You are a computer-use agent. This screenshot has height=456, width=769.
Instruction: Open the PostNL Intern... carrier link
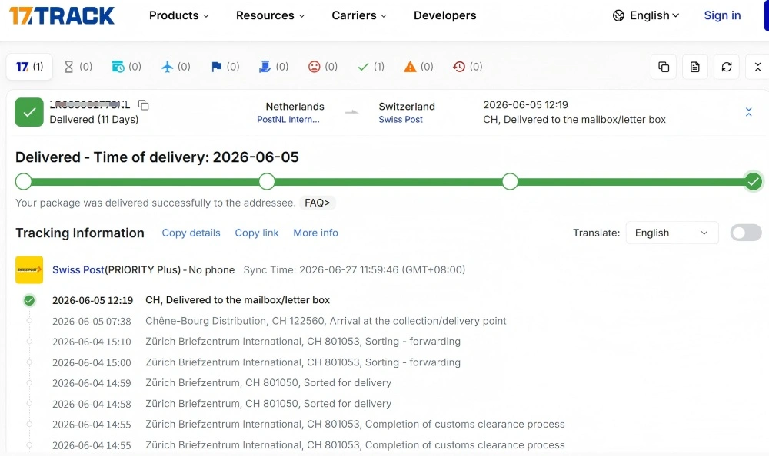tap(288, 120)
